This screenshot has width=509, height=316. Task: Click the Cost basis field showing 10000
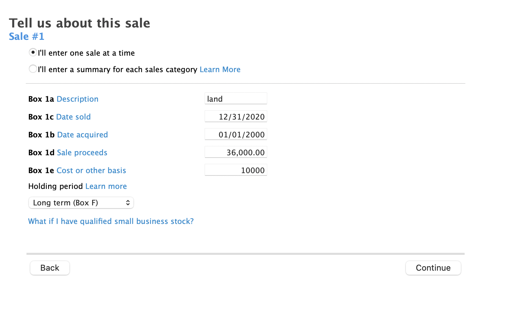(236, 170)
